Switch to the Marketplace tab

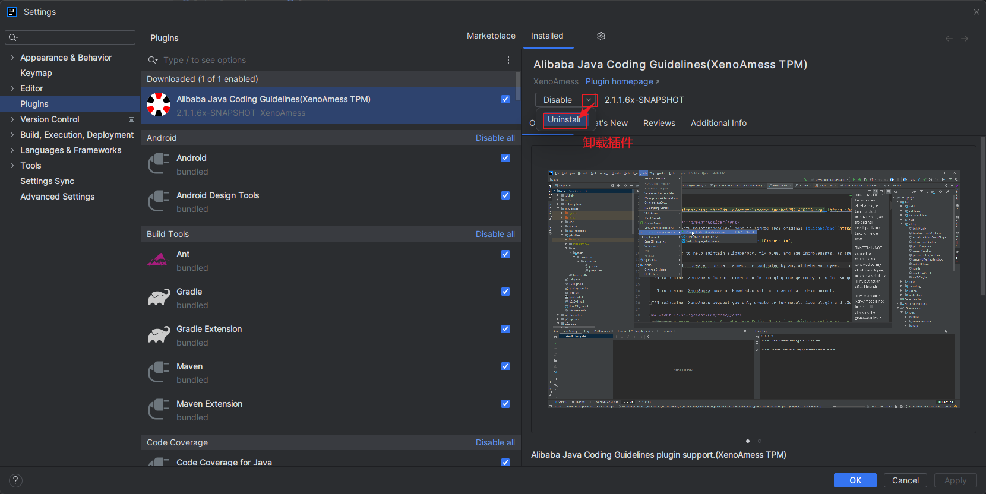491,36
